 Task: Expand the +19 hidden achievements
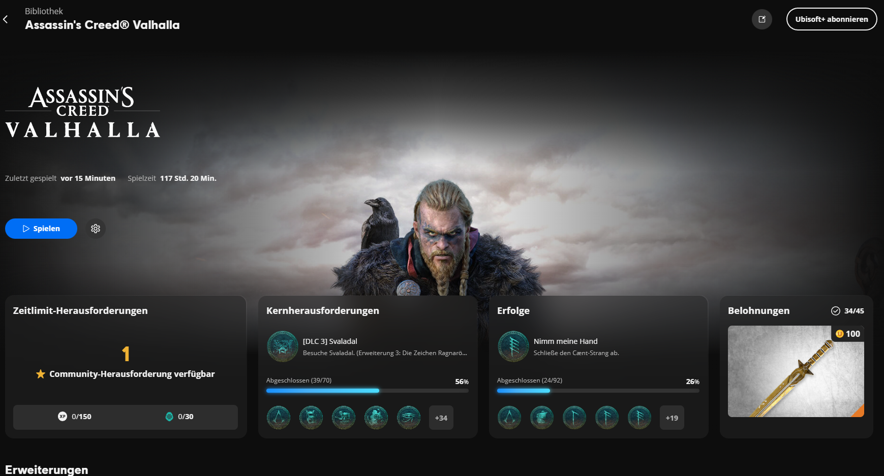click(x=672, y=418)
